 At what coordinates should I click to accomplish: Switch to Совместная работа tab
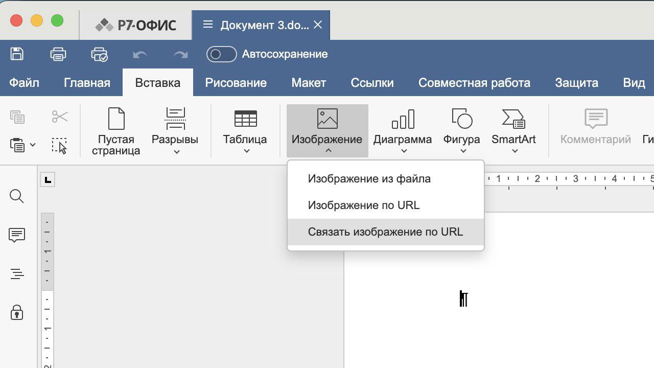(x=474, y=83)
